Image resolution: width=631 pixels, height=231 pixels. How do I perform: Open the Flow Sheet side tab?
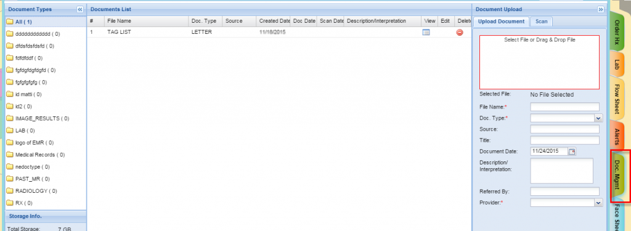click(617, 99)
